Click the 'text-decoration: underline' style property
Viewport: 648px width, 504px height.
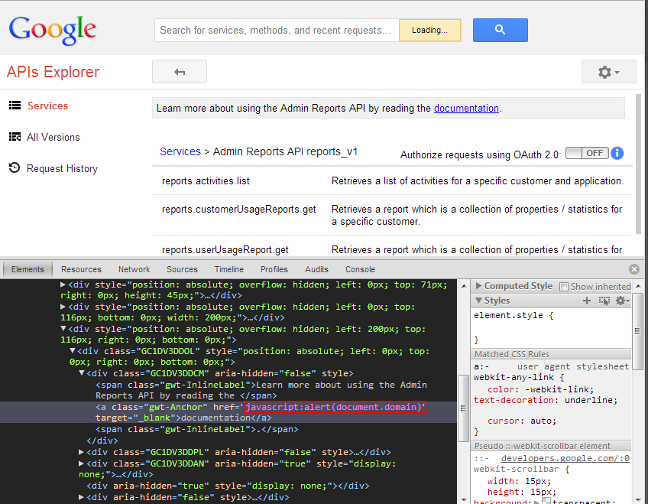[x=546, y=400]
